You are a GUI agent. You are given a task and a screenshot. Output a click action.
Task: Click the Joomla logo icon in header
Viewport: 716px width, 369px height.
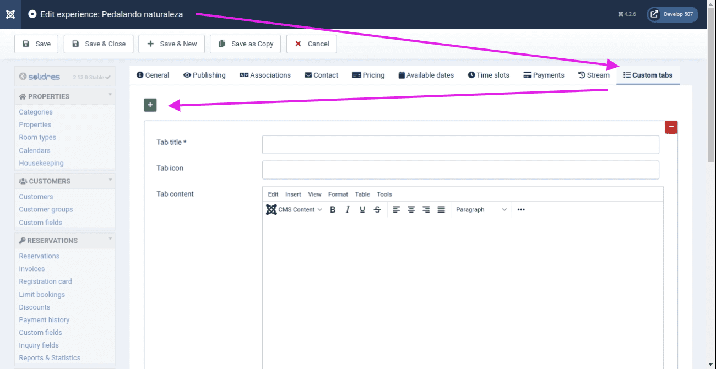pyautogui.click(x=10, y=14)
